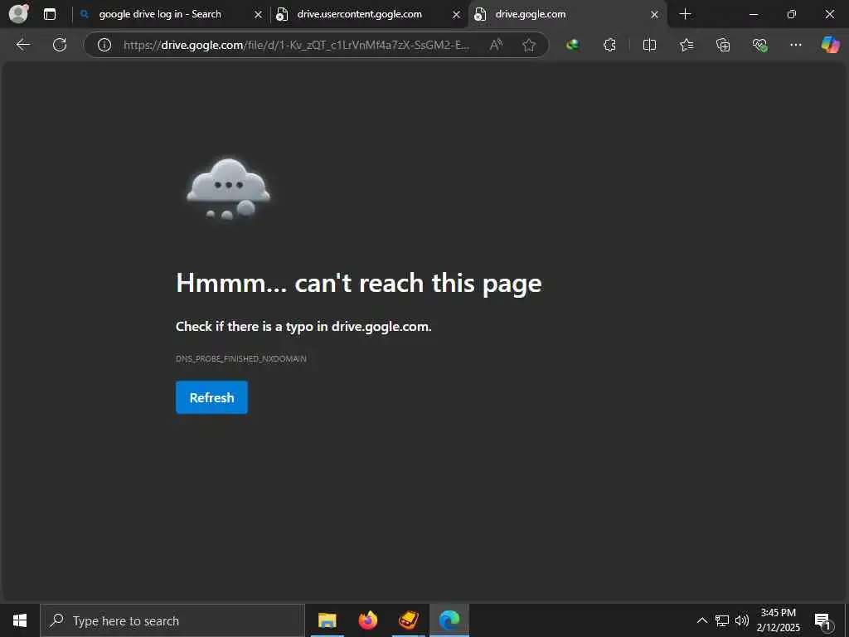The width and height of the screenshot is (849, 637).
Task: Switch to google drive log in Search tab
Action: point(160,14)
